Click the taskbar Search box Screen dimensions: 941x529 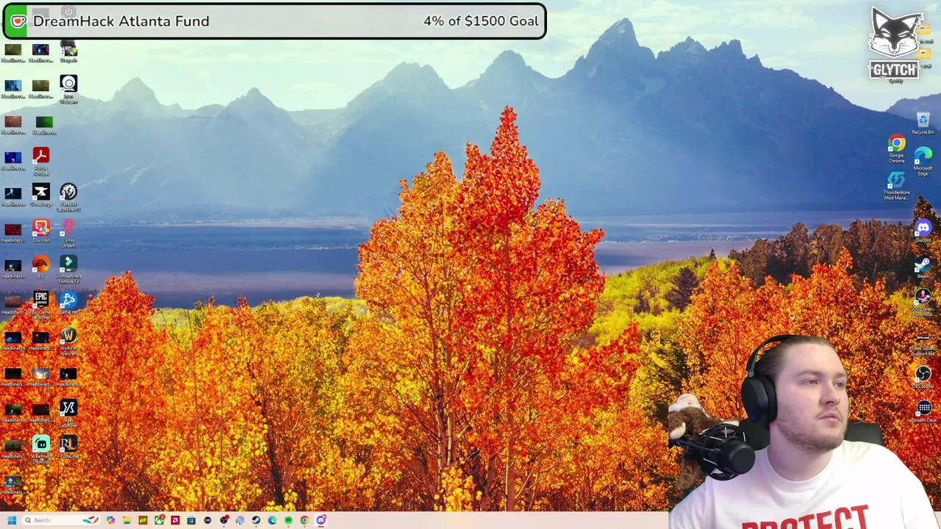pos(61,520)
